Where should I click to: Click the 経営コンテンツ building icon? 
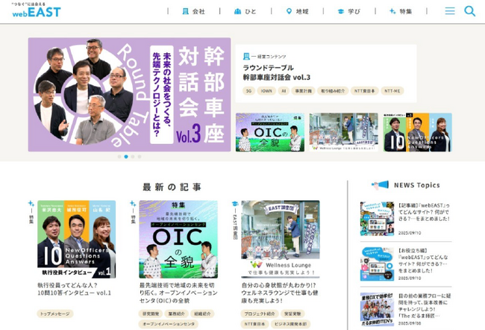coord(246,56)
